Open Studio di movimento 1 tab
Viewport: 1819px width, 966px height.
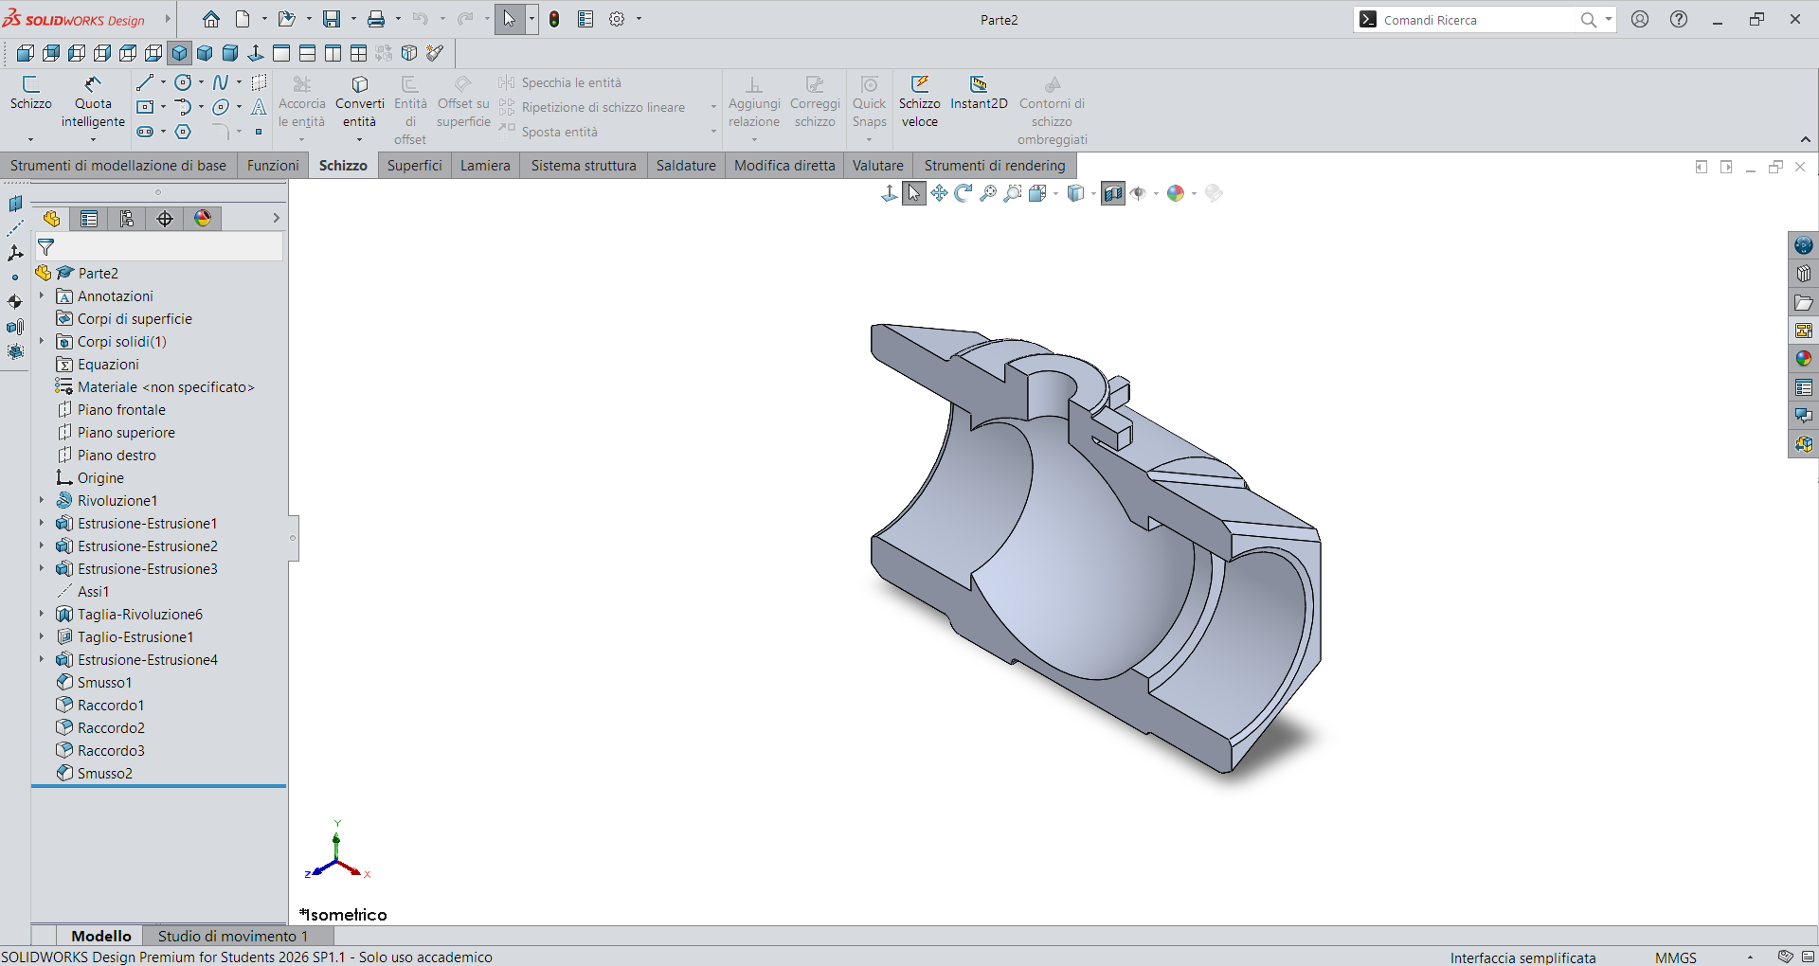[232, 936]
